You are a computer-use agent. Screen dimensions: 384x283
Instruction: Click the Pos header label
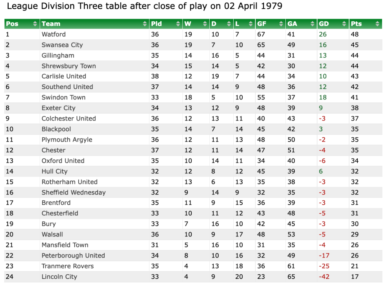pyautogui.click(x=12, y=24)
